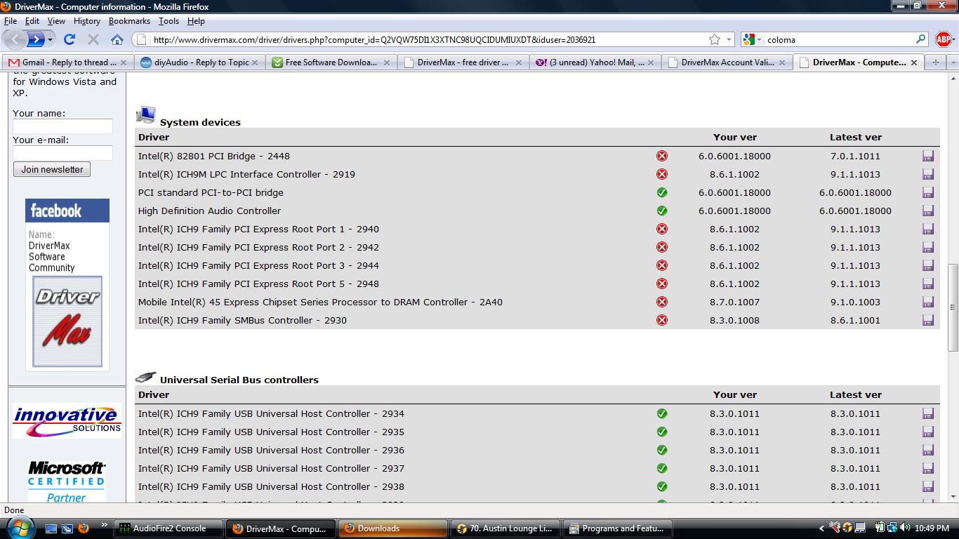Open the View menu
Viewport: 959px width, 539px height.
(x=56, y=21)
